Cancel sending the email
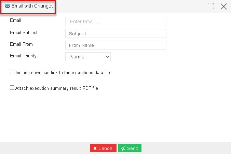231x154 pixels. coord(103,148)
